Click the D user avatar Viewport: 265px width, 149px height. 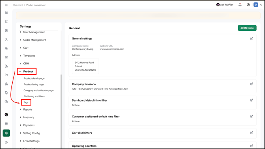tap(256, 5)
